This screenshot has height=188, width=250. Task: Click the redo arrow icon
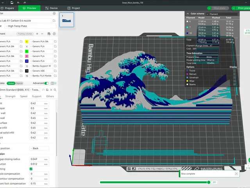24,3
